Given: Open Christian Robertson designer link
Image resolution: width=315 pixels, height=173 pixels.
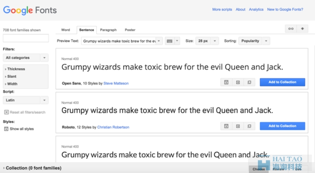Looking at the screenshot, I should point(113,127).
